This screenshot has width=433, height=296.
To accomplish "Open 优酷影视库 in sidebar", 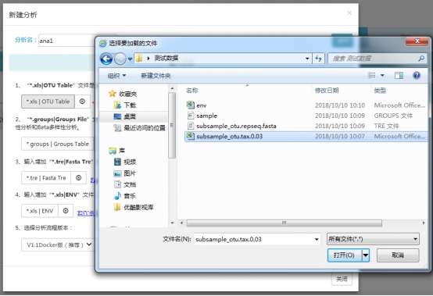I will 134,207.
